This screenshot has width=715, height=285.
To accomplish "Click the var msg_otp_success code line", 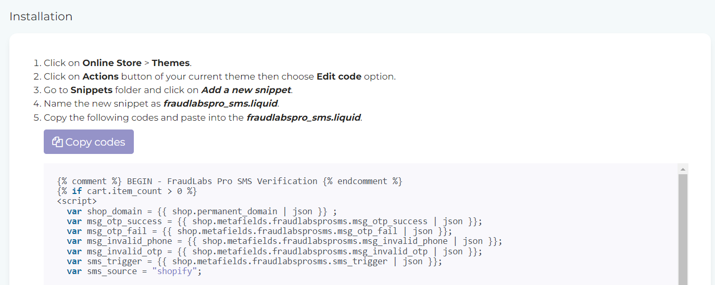I will click(x=274, y=221).
